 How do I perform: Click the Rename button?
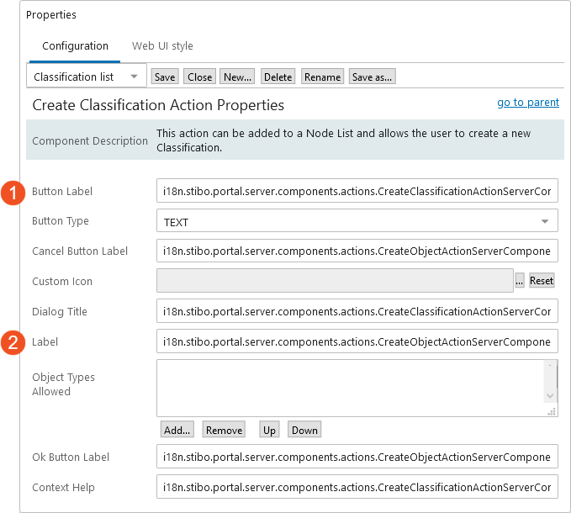click(x=322, y=77)
